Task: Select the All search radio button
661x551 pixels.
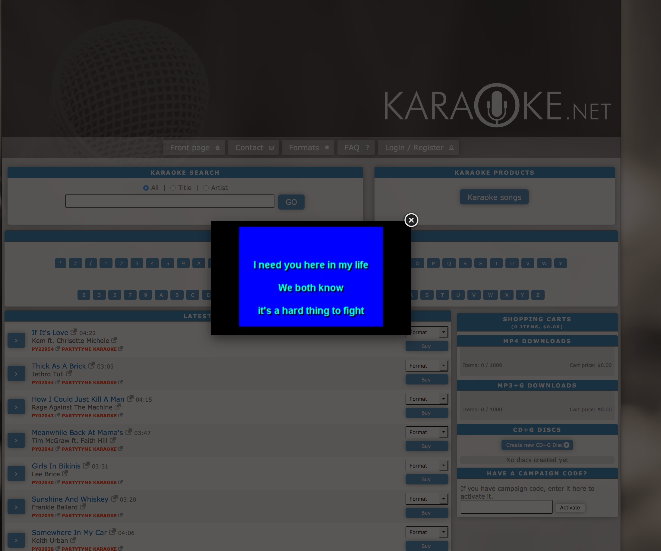Action: coord(146,188)
